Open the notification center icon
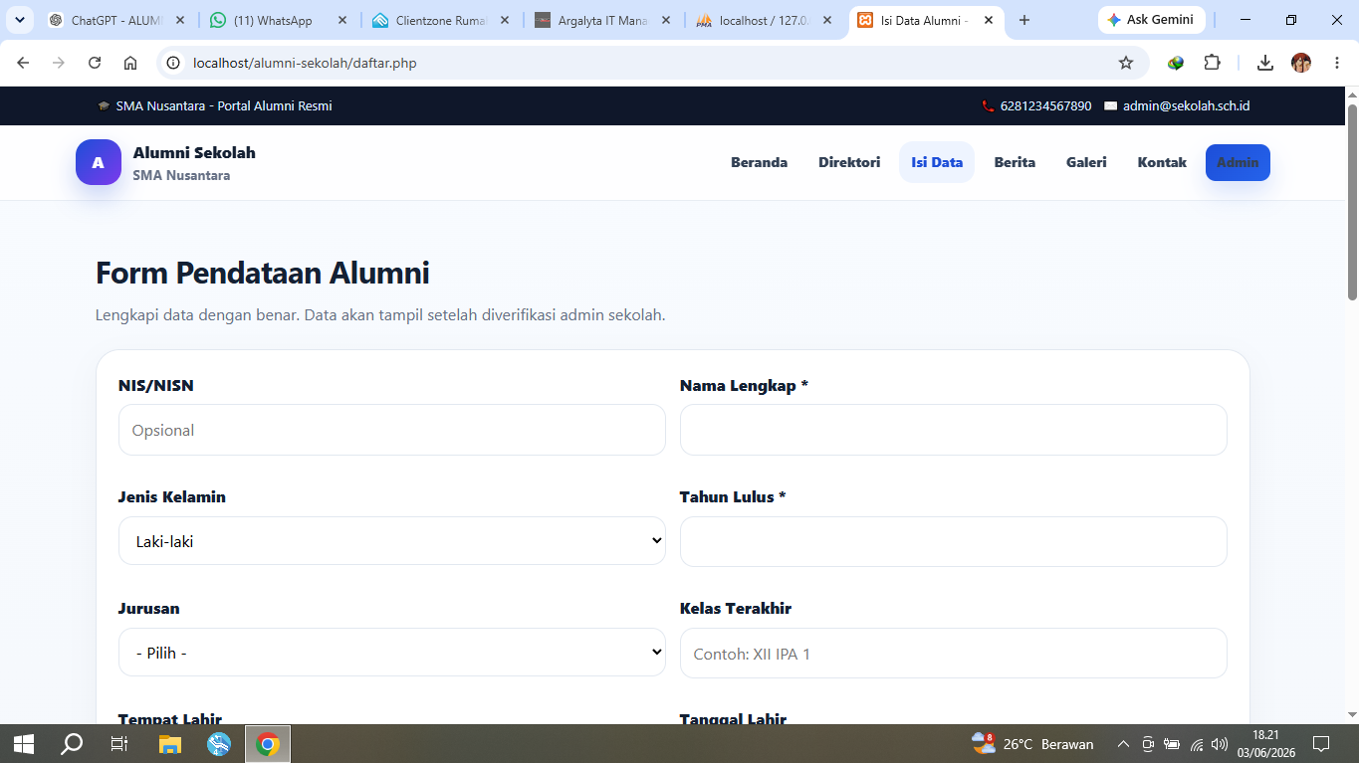This screenshot has height=763, width=1359. (x=1322, y=744)
